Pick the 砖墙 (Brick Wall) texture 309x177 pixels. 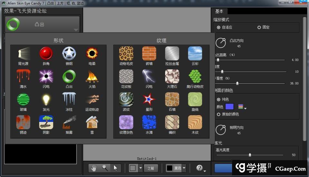(149, 53)
